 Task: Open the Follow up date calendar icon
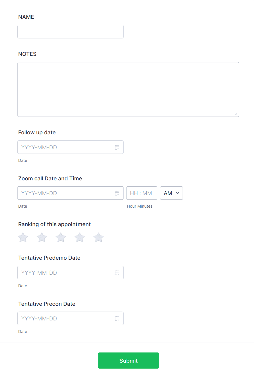pos(117,147)
